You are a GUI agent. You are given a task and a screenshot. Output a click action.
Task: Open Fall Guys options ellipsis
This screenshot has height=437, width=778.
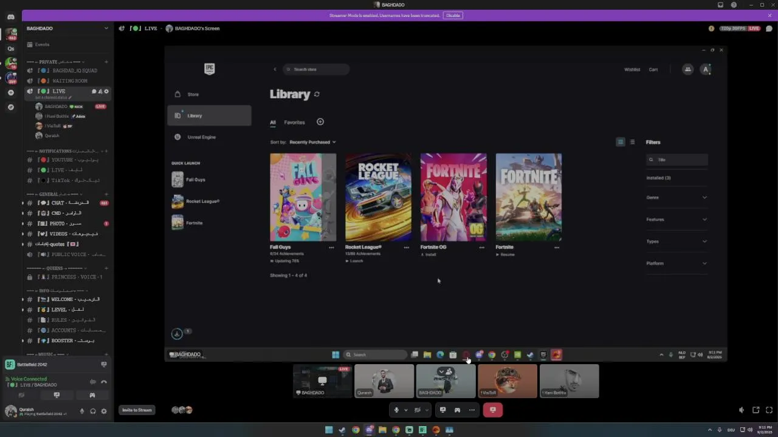click(x=331, y=248)
